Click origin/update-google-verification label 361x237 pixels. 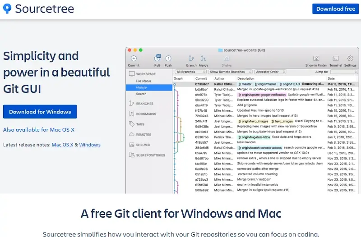(x=262, y=95)
